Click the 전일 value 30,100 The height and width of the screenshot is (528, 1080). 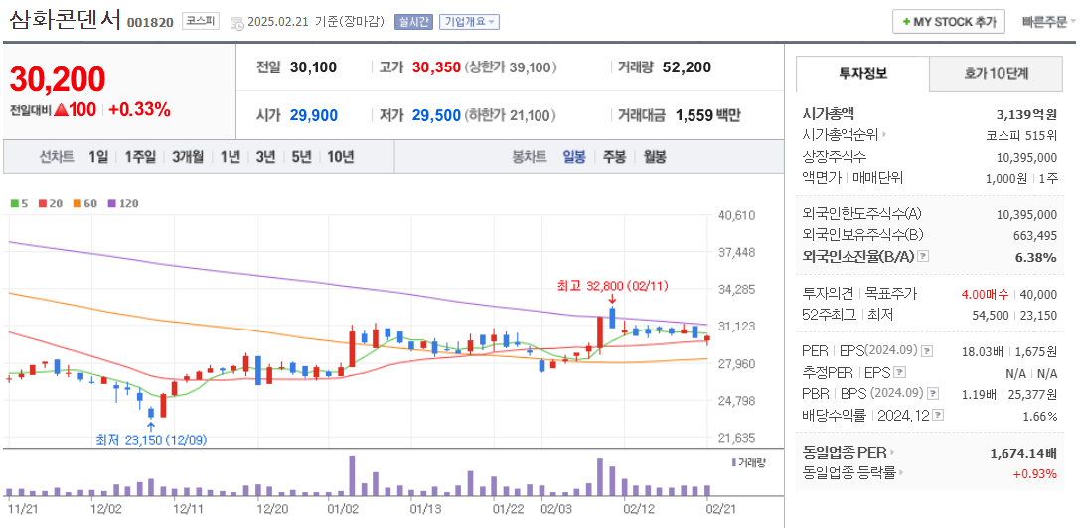(313, 67)
